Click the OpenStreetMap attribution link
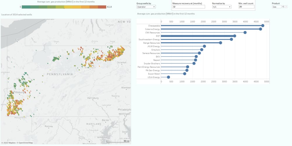Image resolution: width=292 pixels, height=146 pixels. pyautogui.click(x=25, y=143)
